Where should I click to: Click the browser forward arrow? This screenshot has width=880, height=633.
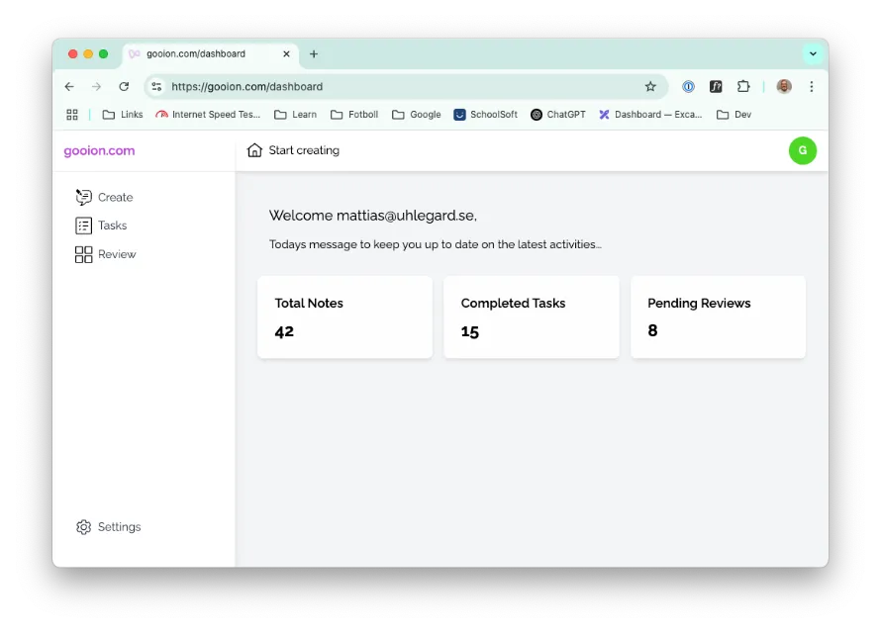[x=97, y=86]
